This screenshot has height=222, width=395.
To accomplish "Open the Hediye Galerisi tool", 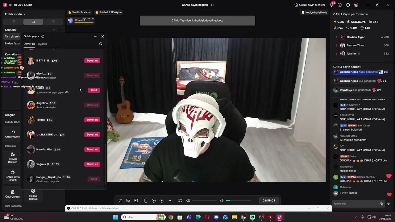I will coord(33,195).
